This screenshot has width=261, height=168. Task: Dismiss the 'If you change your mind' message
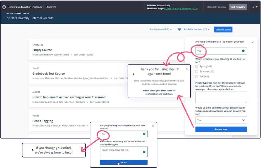click(x=81, y=147)
